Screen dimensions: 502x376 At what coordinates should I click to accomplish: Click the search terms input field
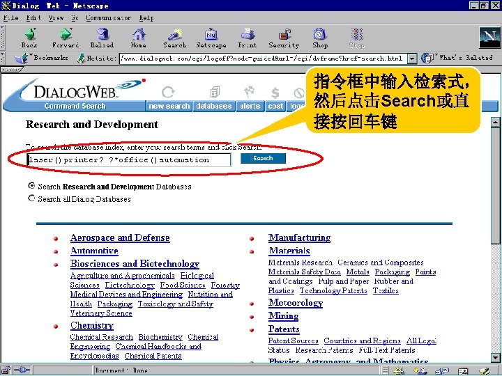129,159
